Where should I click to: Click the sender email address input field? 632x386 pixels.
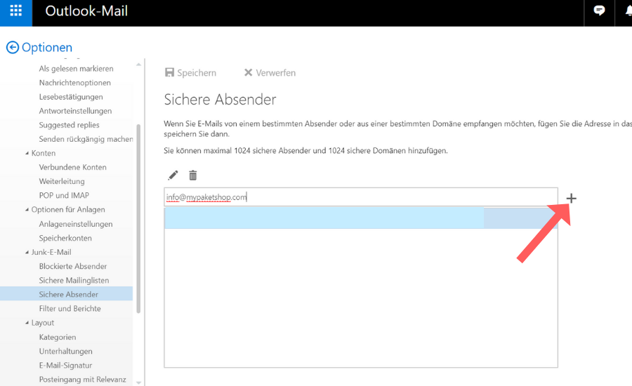tap(360, 197)
